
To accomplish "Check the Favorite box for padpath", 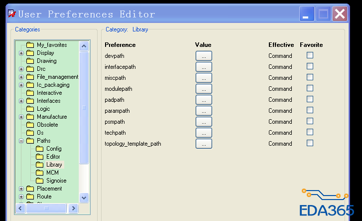I will click(x=310, y=99).
